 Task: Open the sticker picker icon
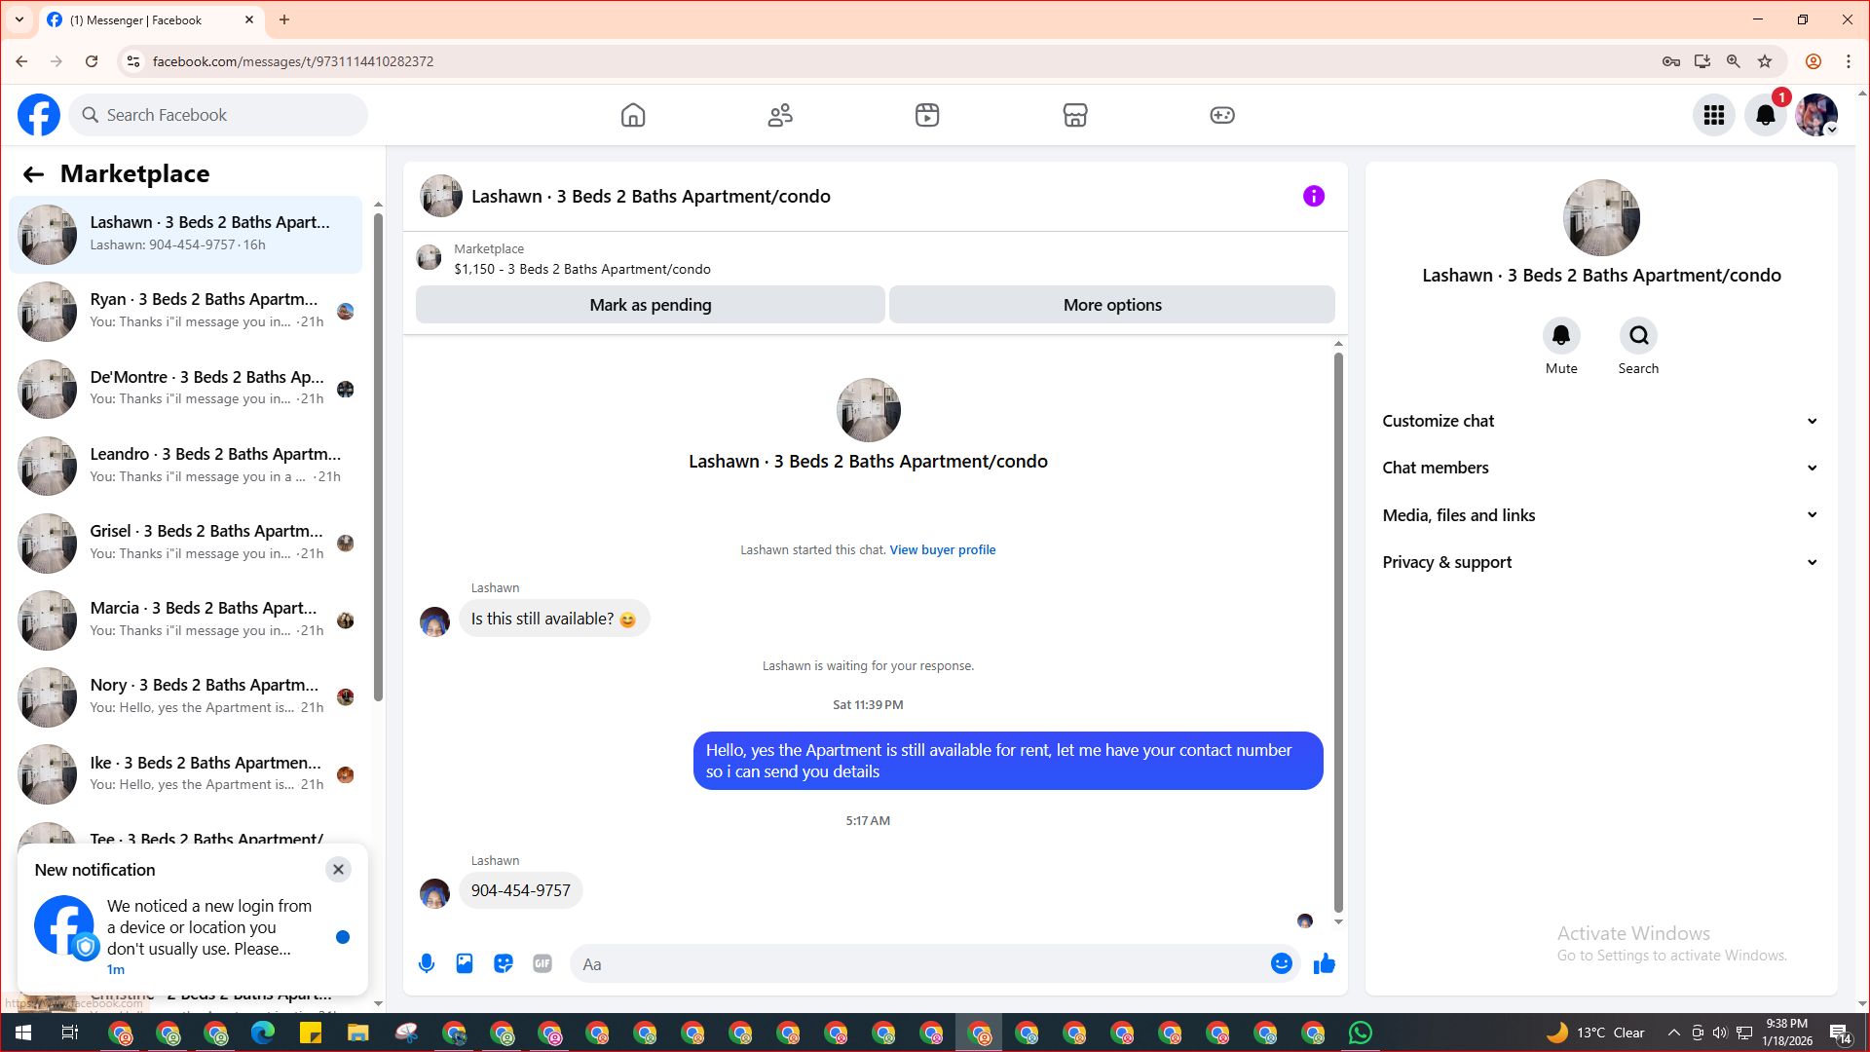tap(504, 963)
